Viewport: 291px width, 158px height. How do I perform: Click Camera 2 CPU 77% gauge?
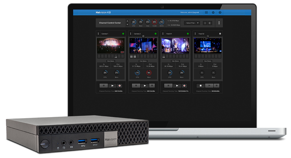click(x=137, y=73)
